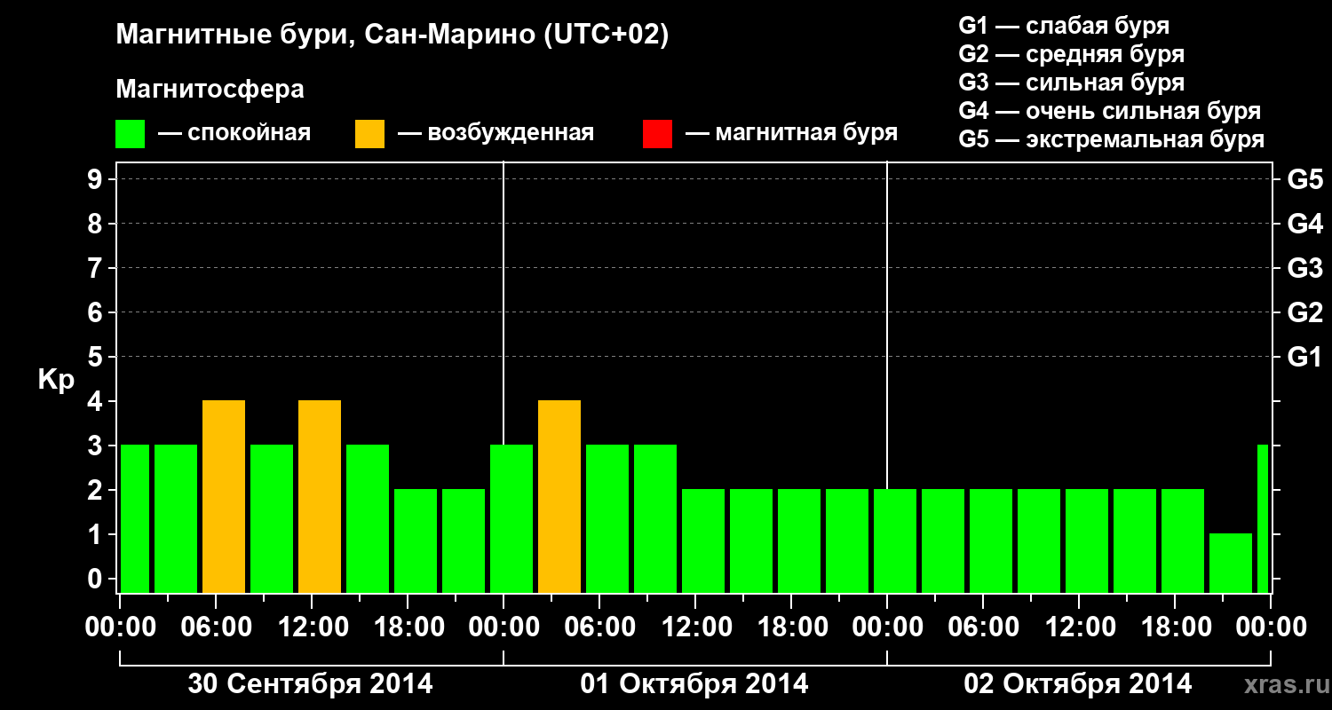1332x710 pixels.
Task: Click the '— спокойная' legend label
Action: (234, 134)
